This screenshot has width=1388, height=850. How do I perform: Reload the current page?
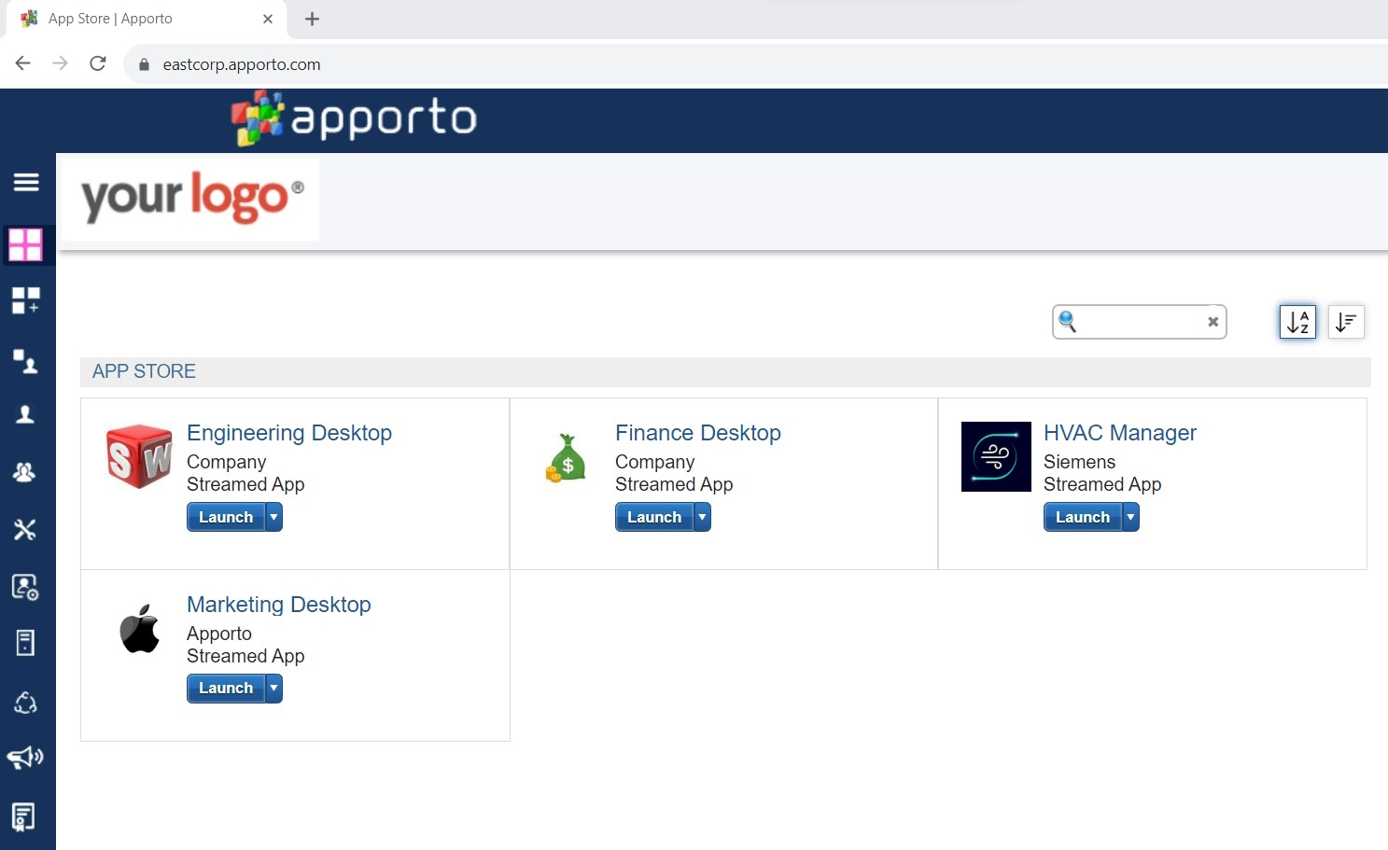pos(98,63)
